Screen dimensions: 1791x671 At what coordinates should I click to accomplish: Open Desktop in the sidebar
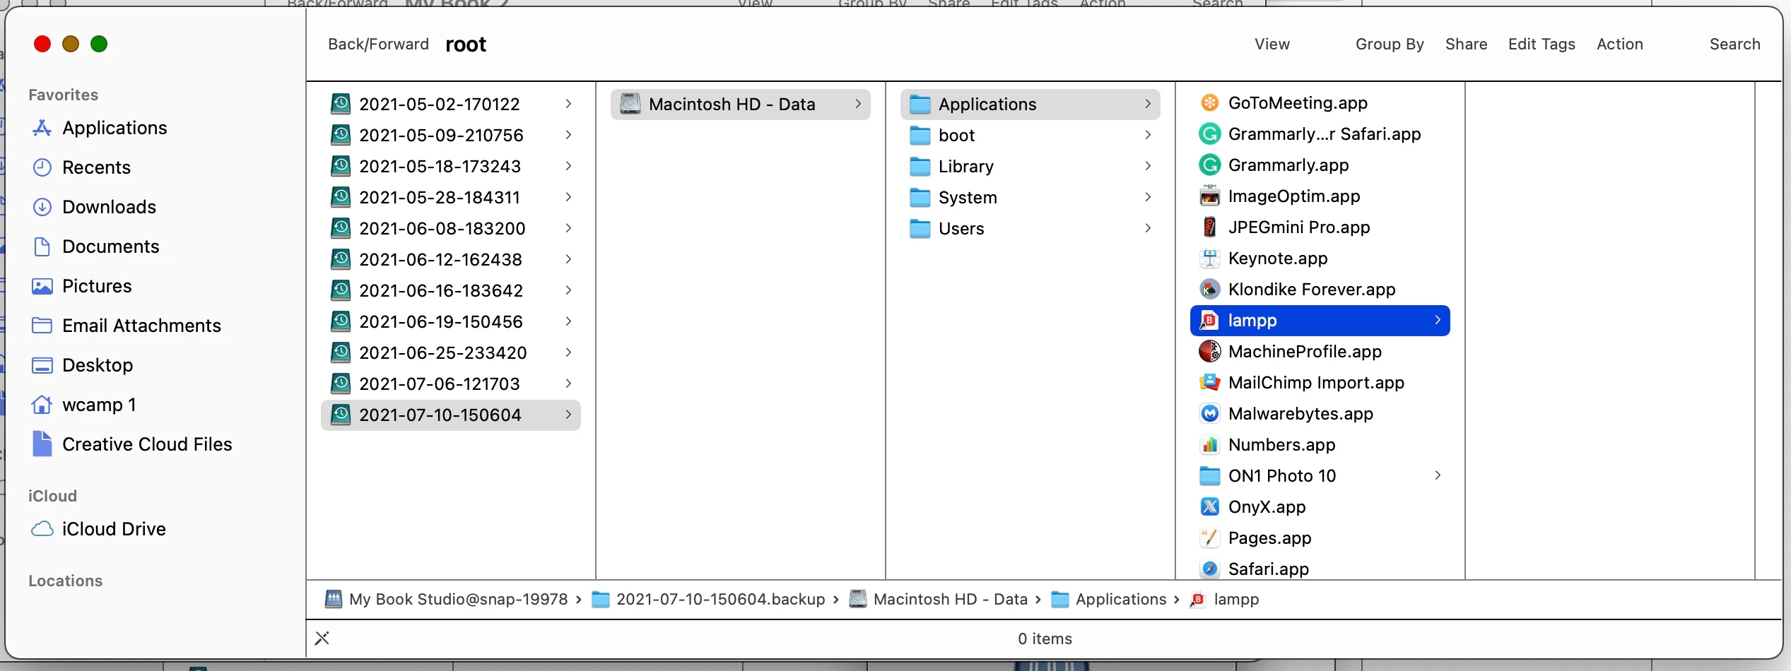[82, 365]
